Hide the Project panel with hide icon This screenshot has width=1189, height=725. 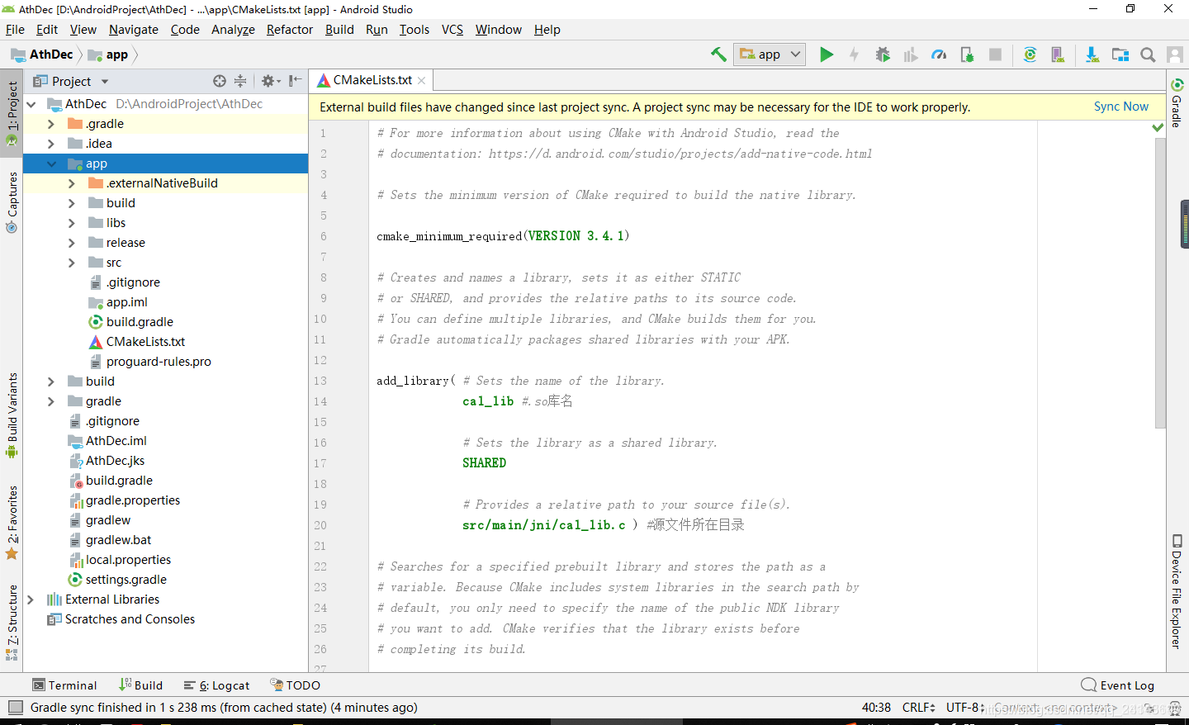click(295, 81)
